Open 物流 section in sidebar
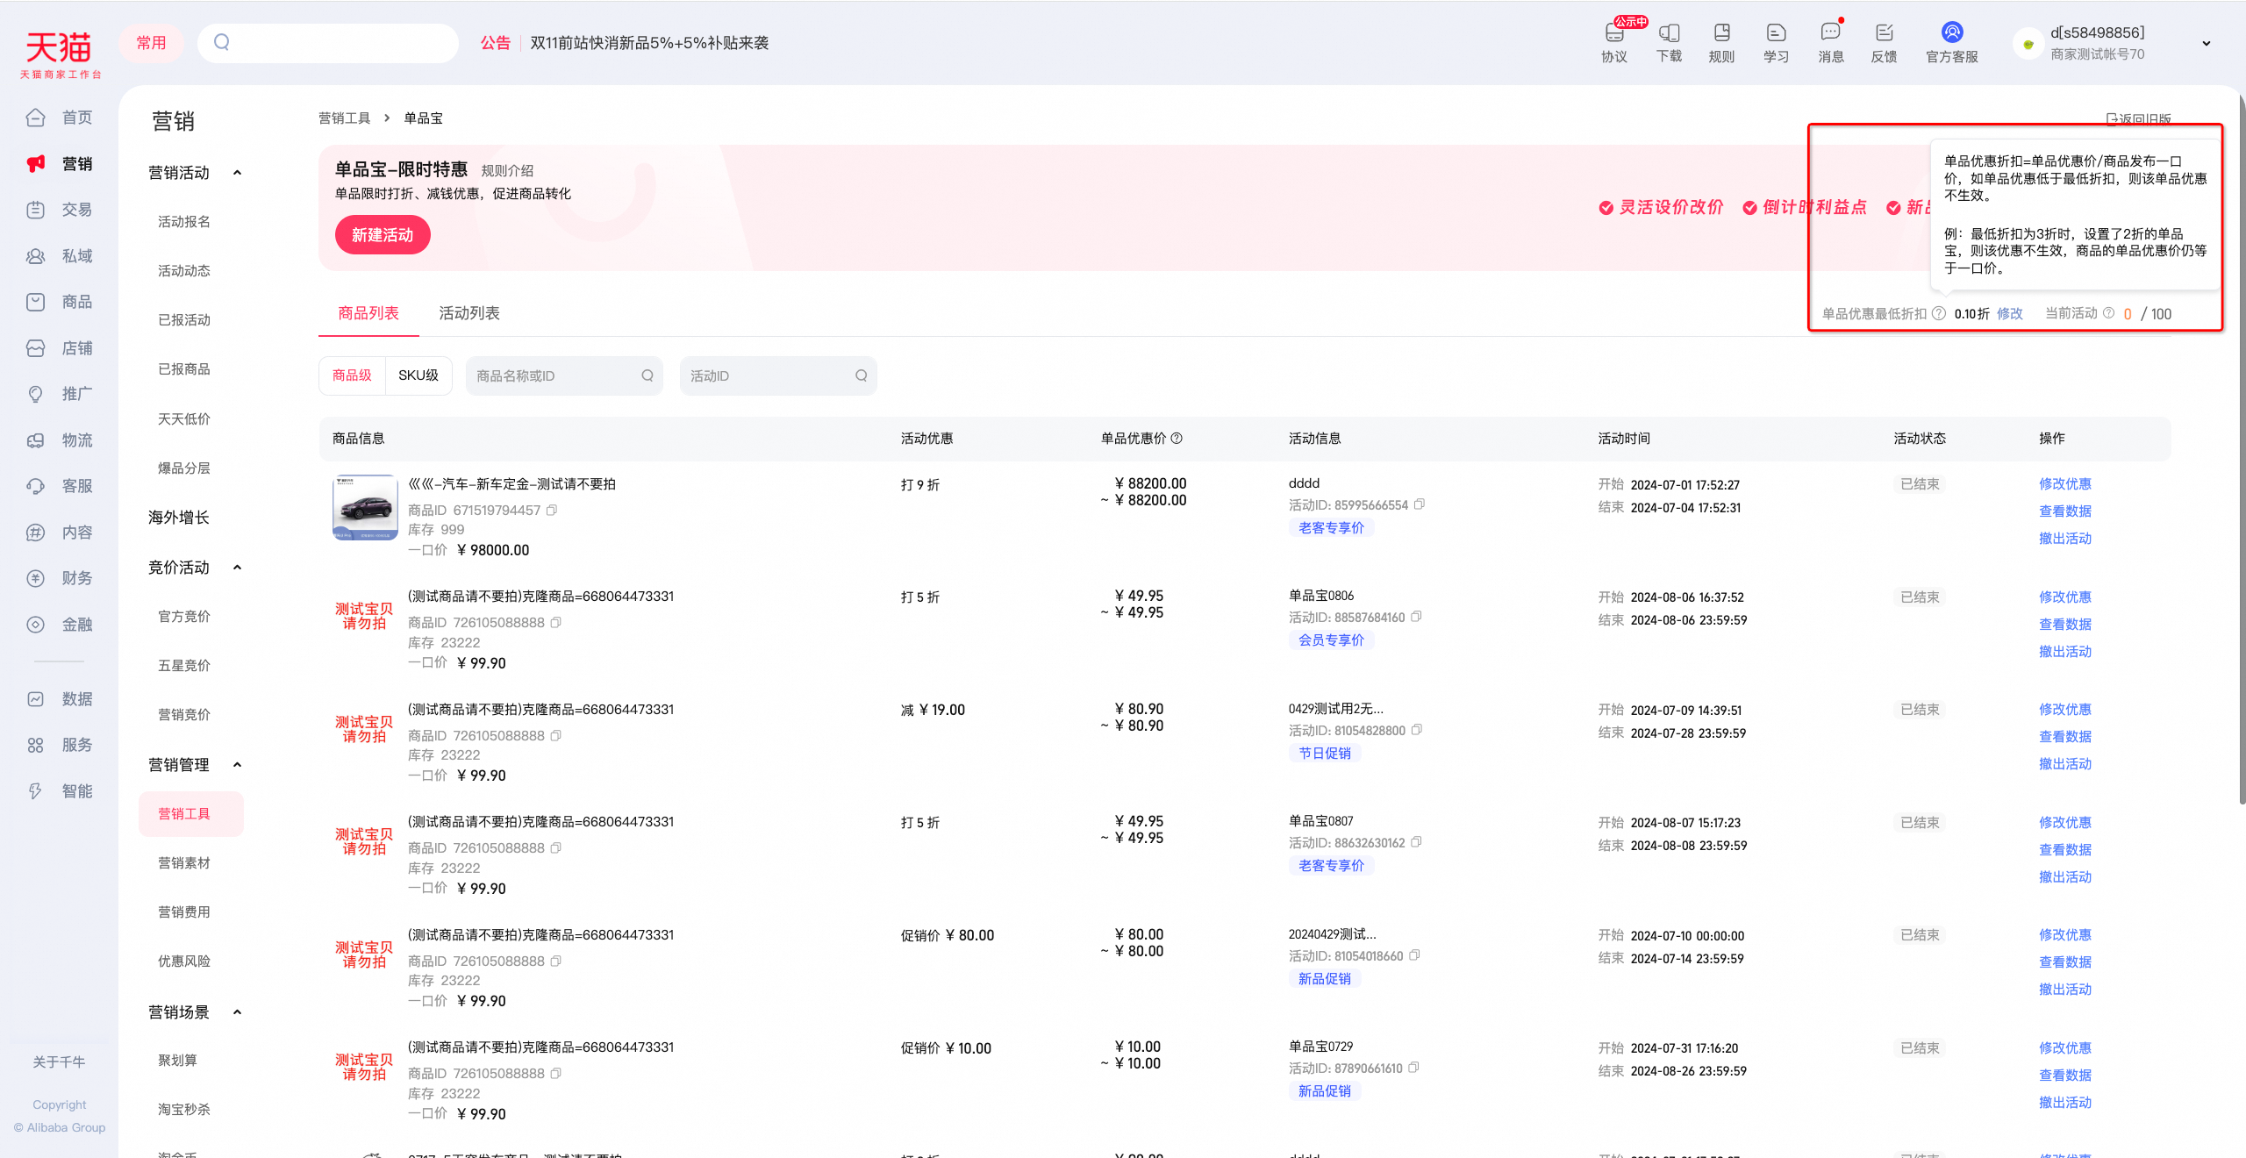Screen dimensions: 2246x1158 [60, 440]
